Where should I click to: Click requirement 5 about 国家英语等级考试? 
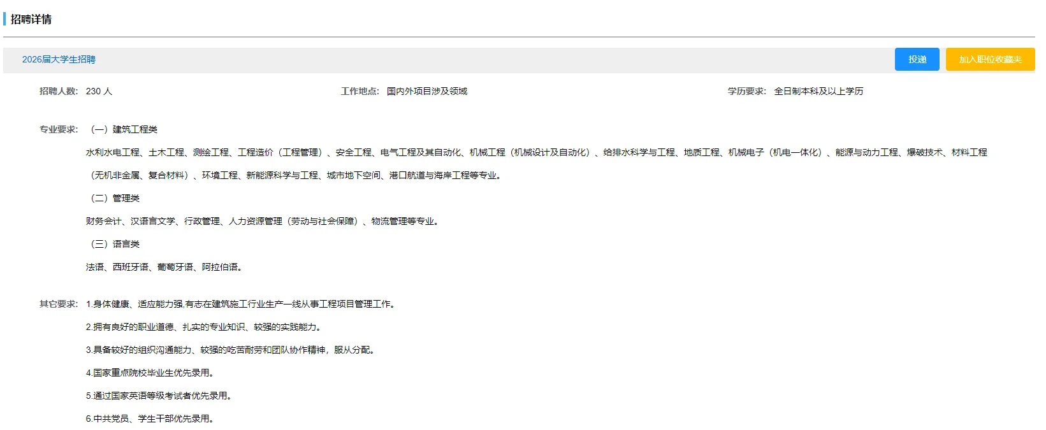tap(160, 396)
